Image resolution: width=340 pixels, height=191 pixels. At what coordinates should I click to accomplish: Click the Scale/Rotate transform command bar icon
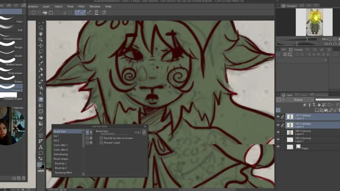point(51,12)
